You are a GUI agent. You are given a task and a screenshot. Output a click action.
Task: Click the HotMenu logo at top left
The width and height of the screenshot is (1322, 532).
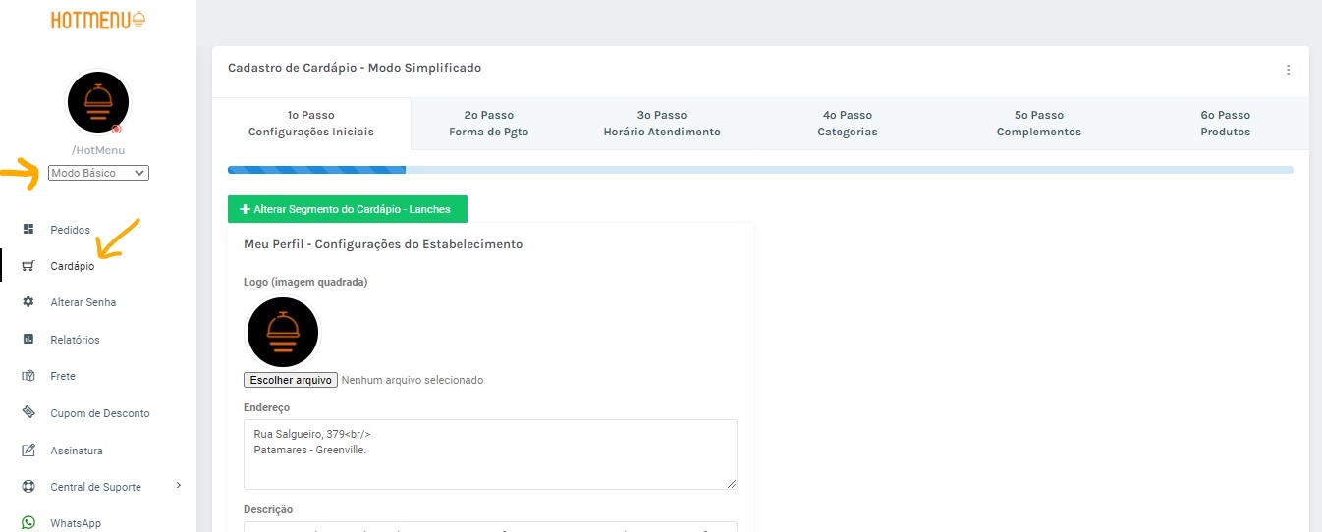click(x=98, y=20)
